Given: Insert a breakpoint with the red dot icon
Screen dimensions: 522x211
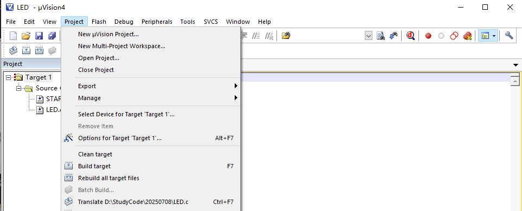Looking at the screenshot, I should [428, 36].
